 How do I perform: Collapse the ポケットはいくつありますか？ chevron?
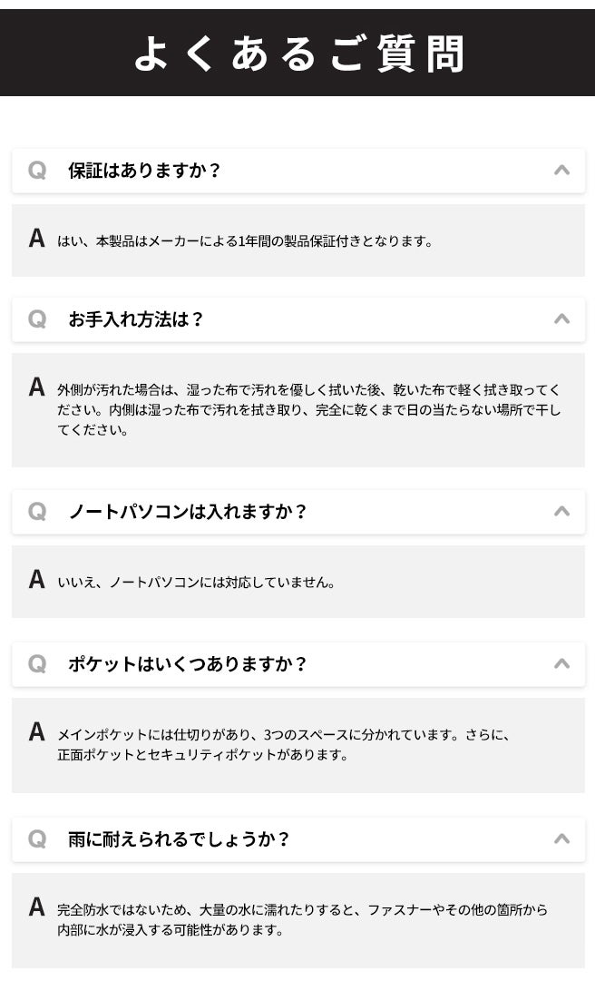(x=561, y=663)
